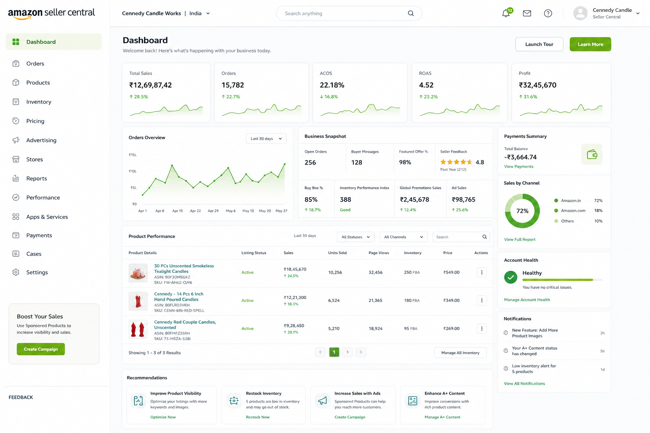
Task: Open View All Notifications link
Action: pyautogui.click(x=524, y=384)
